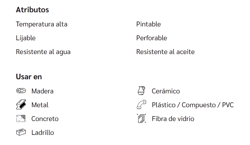Click the Lijable attribute text
250x145 pixels.
click(26, 38)
